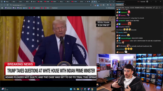
Task: Click the Chrome profile avatar icon
Action: click(111, 5)
